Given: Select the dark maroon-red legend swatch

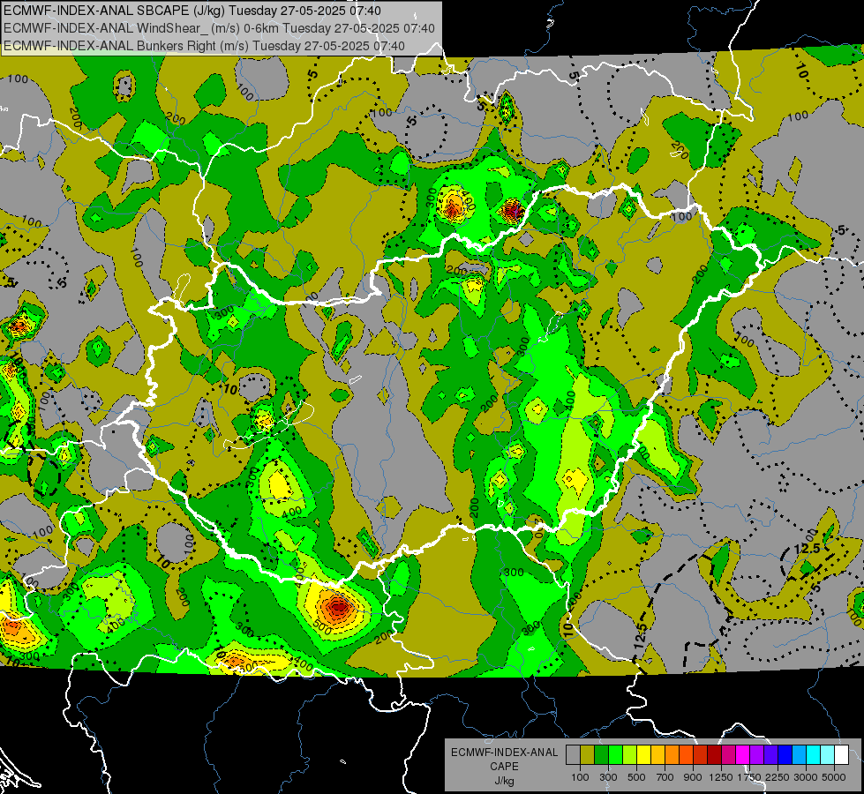Looking at the screenshot, I should coord(714,754).
